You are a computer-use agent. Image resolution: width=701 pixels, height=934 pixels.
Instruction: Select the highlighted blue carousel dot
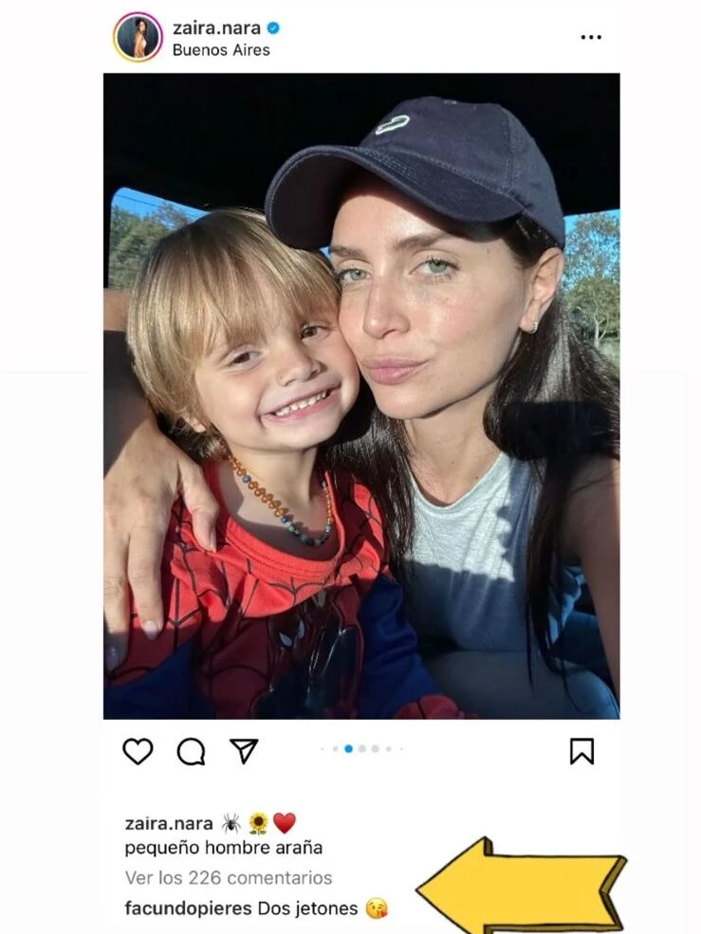point(349,749)
